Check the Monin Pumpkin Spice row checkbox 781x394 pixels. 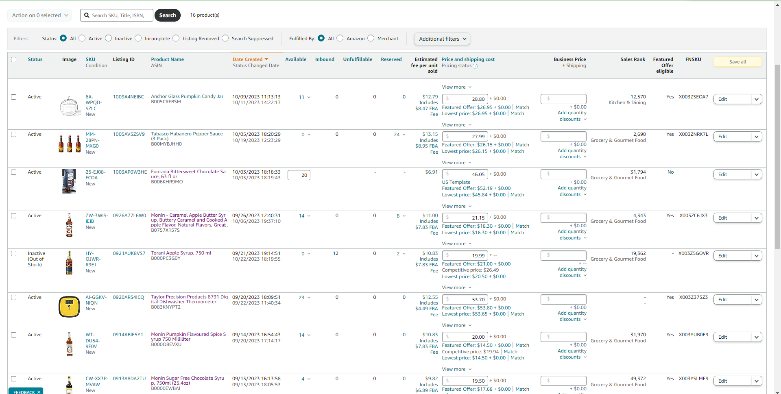pyautogui.click(x=14, y=335)
